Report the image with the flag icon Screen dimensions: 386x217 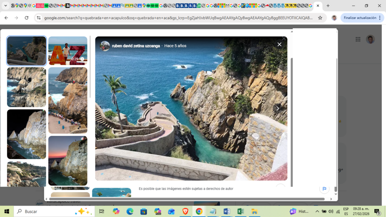tap(324, 188)
